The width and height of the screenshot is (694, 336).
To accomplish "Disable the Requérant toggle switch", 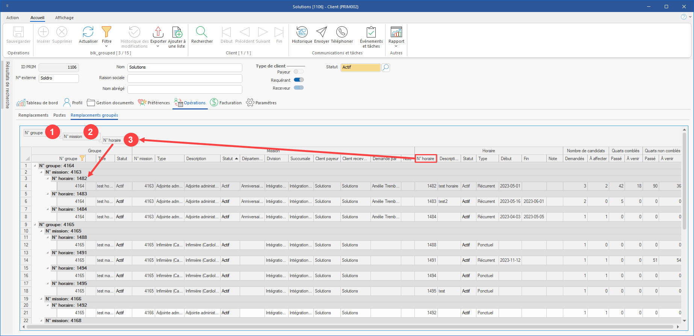I will coord(299,80).
